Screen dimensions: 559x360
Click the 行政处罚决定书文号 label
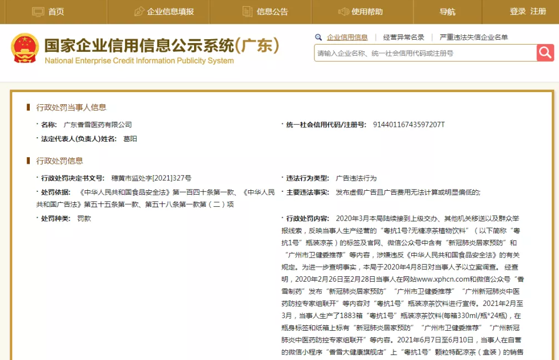click(x=72, y=178)
